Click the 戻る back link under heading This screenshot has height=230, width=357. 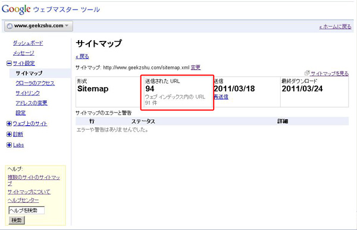(x=82, y=56)
